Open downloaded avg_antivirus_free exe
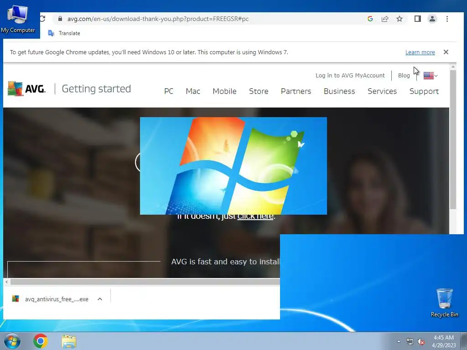The width and height of the screenshot is (467, 350). 50,299
